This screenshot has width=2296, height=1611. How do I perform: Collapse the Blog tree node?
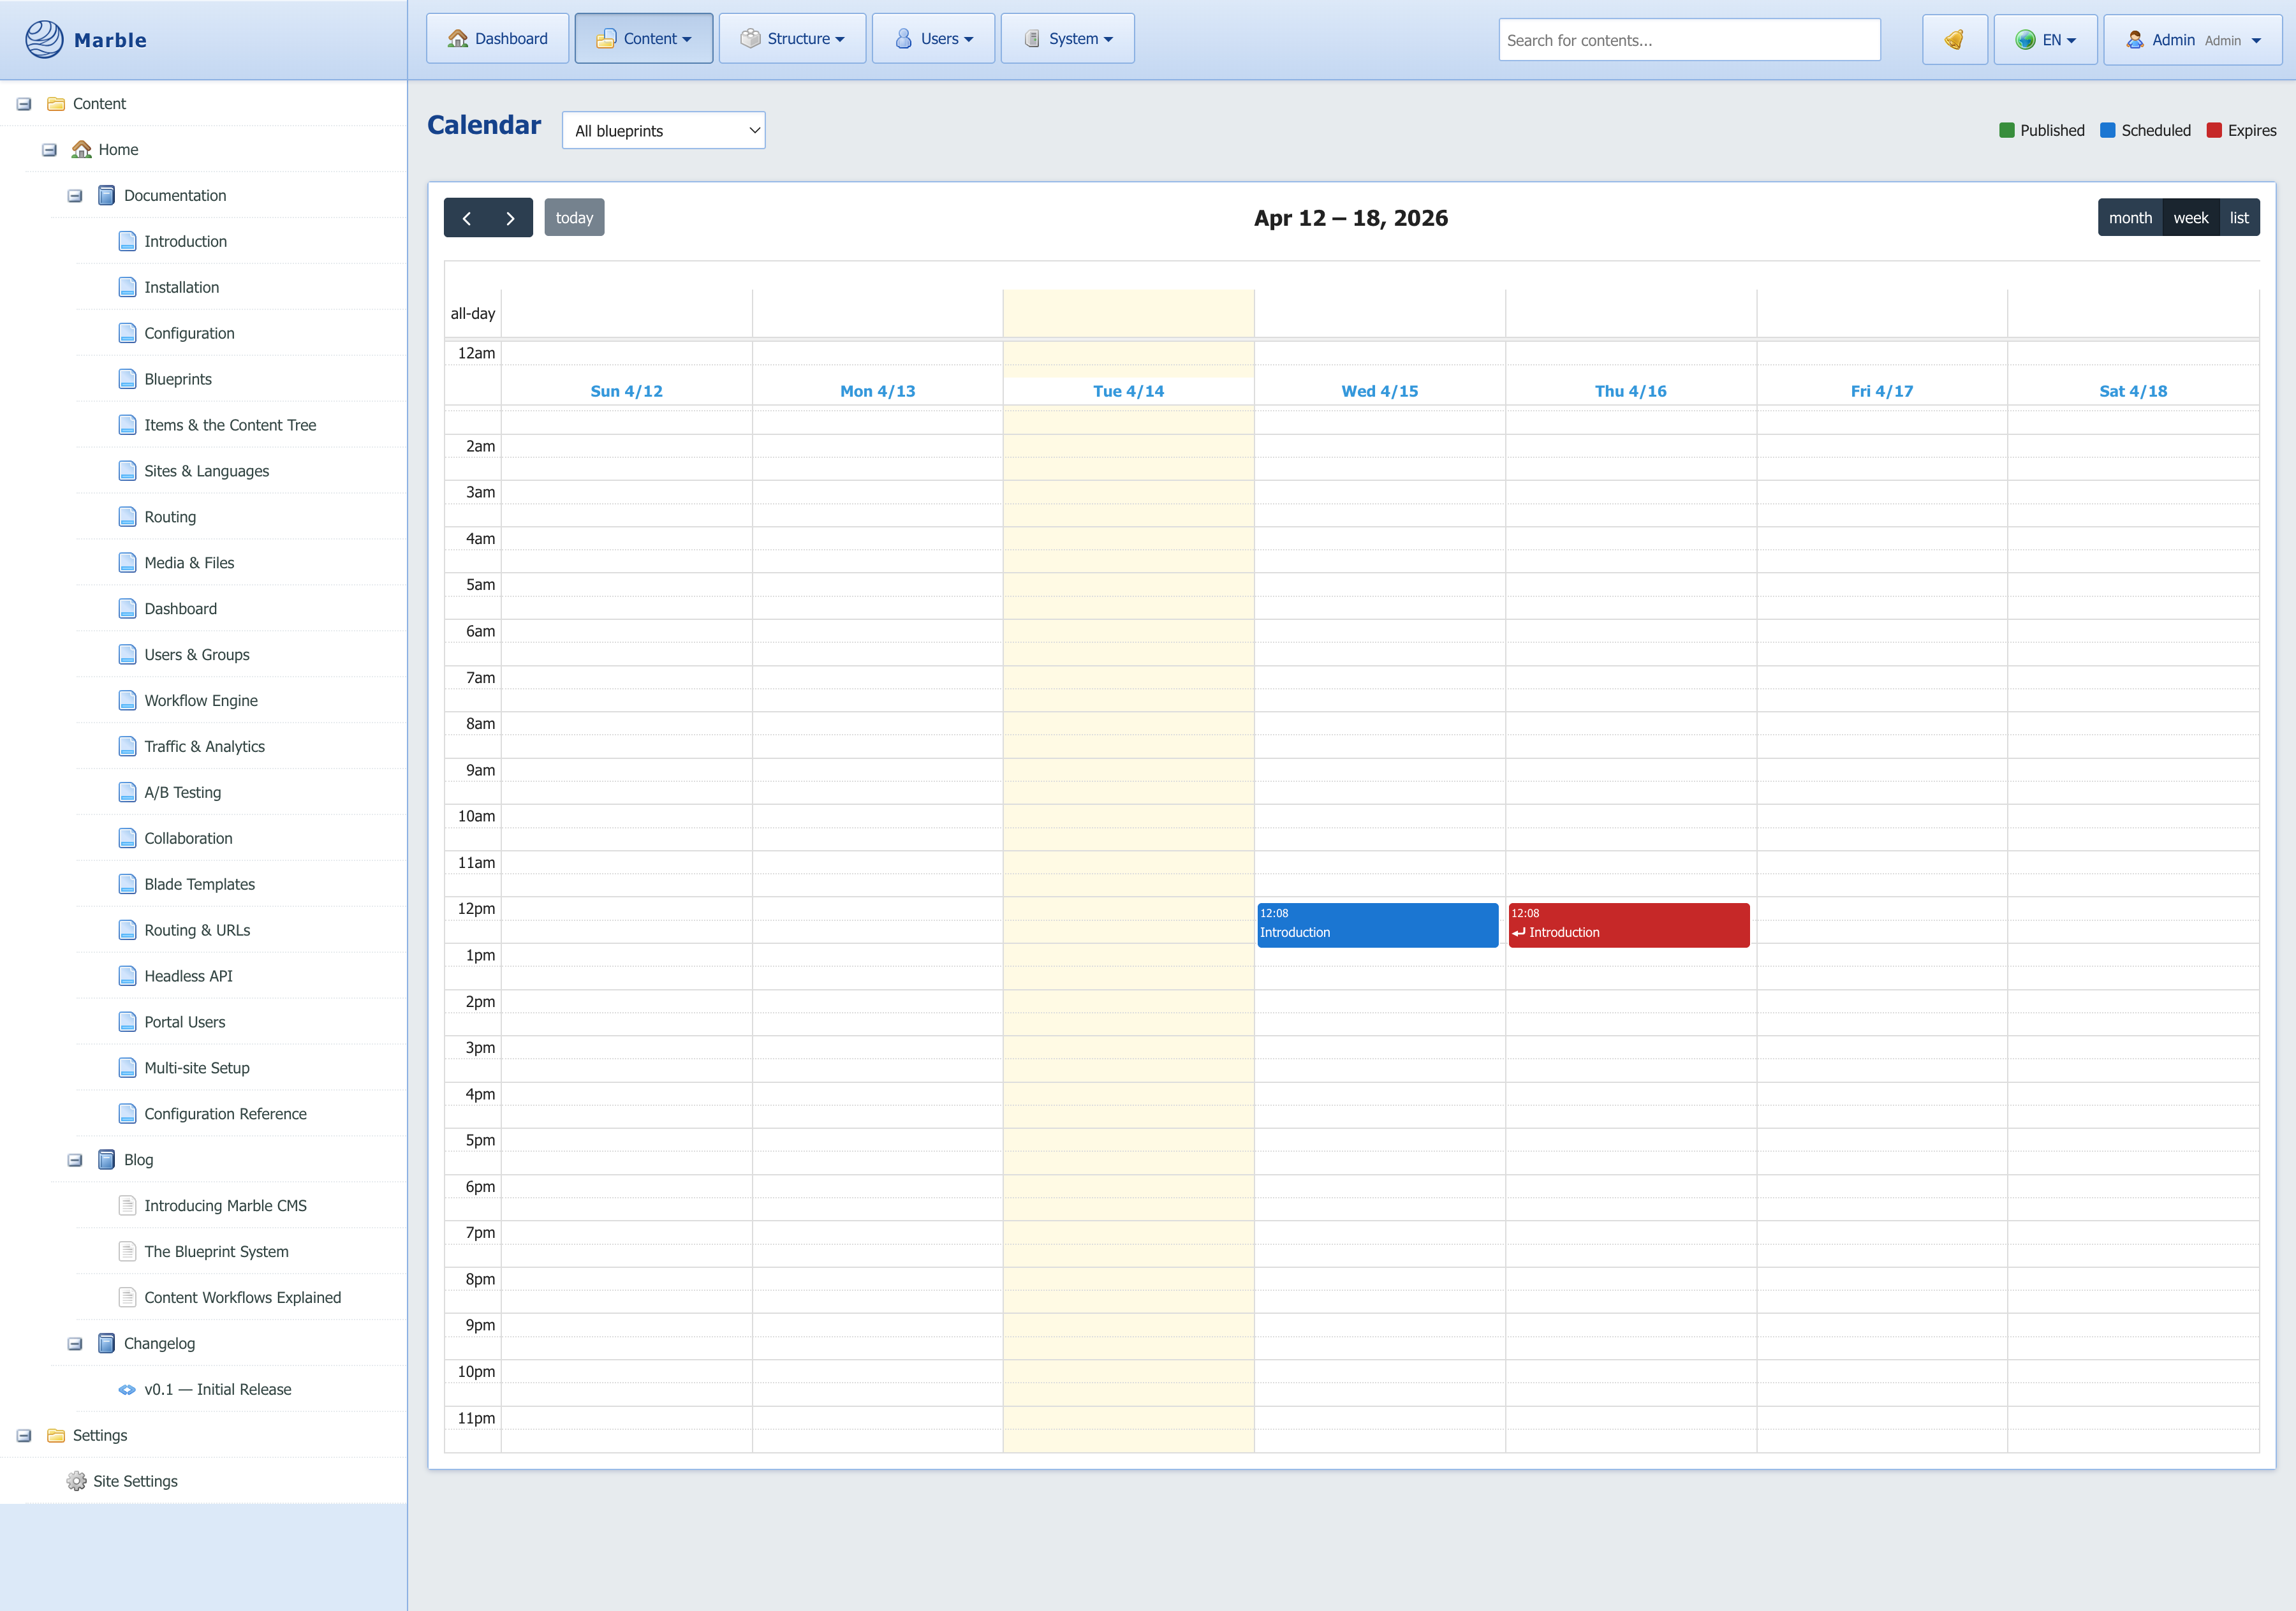[x=75, y=1160]
